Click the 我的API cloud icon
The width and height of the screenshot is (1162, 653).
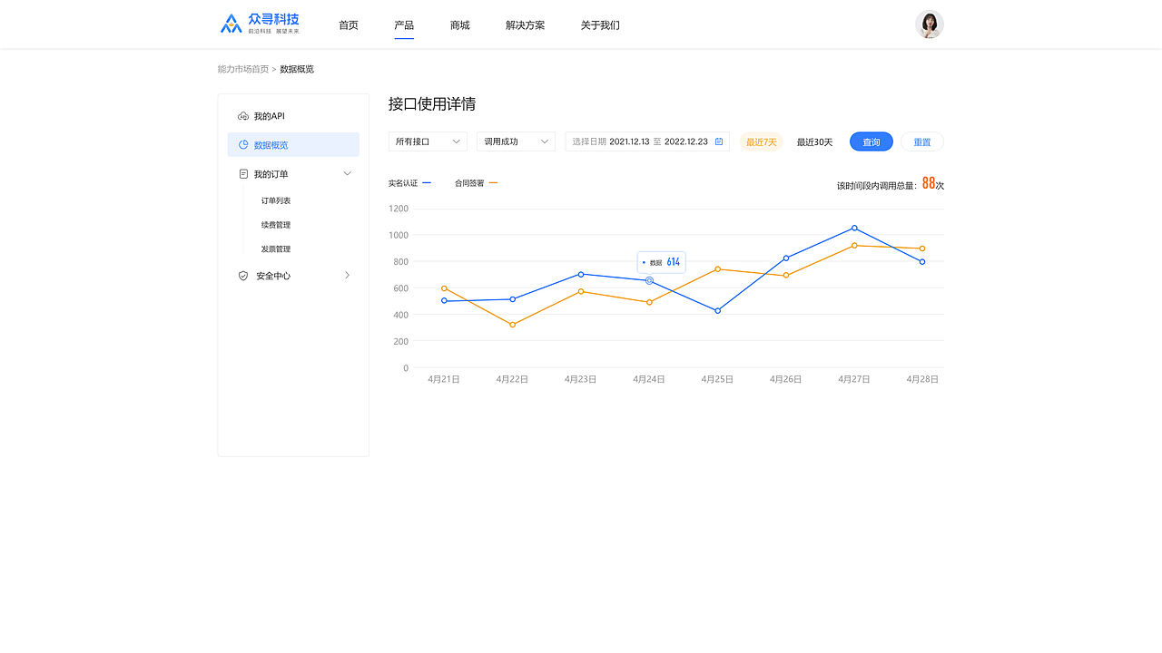pyautogui.click(x=241, y=115)
